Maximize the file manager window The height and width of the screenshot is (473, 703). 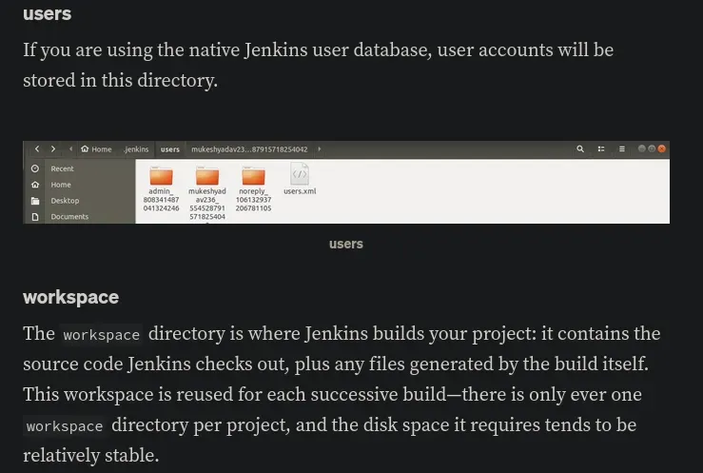click(x=652, y=148)
